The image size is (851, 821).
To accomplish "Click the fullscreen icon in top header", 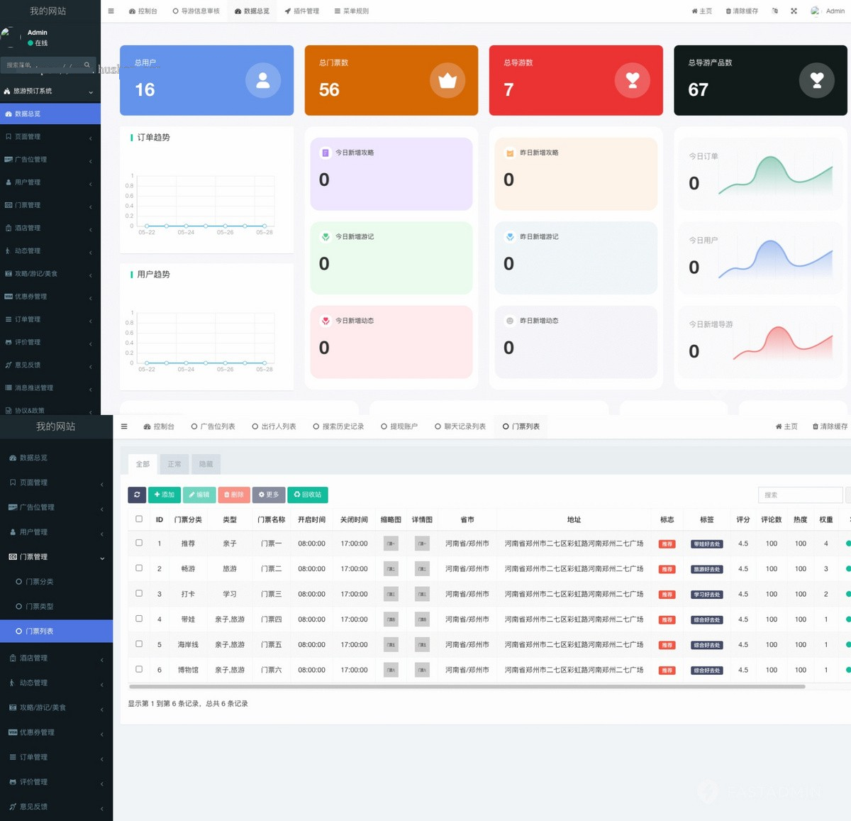I will [794, 11].
